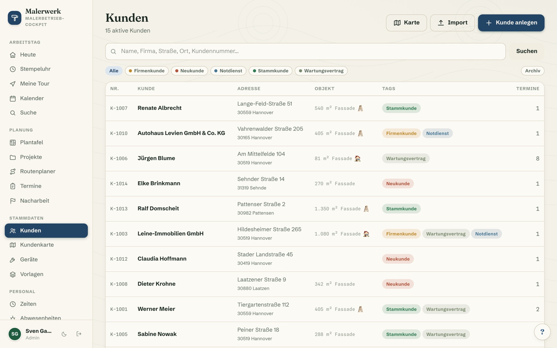Click the Termine column header
The width and height of the screenshot is (557, 348).
pyautogui.click(x=527, y=89)
